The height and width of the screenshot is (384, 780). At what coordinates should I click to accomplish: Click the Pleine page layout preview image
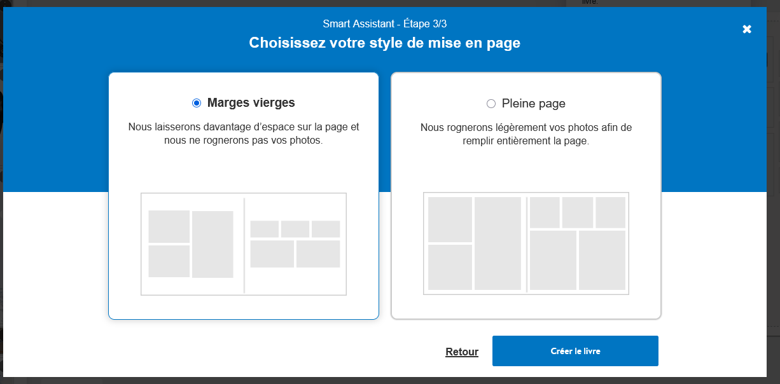[x=526, y=243]
